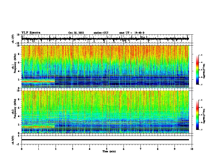Click the ch.1 voltage waveform trace
This screenshot has width=216, height=167.
pos(105,39)
